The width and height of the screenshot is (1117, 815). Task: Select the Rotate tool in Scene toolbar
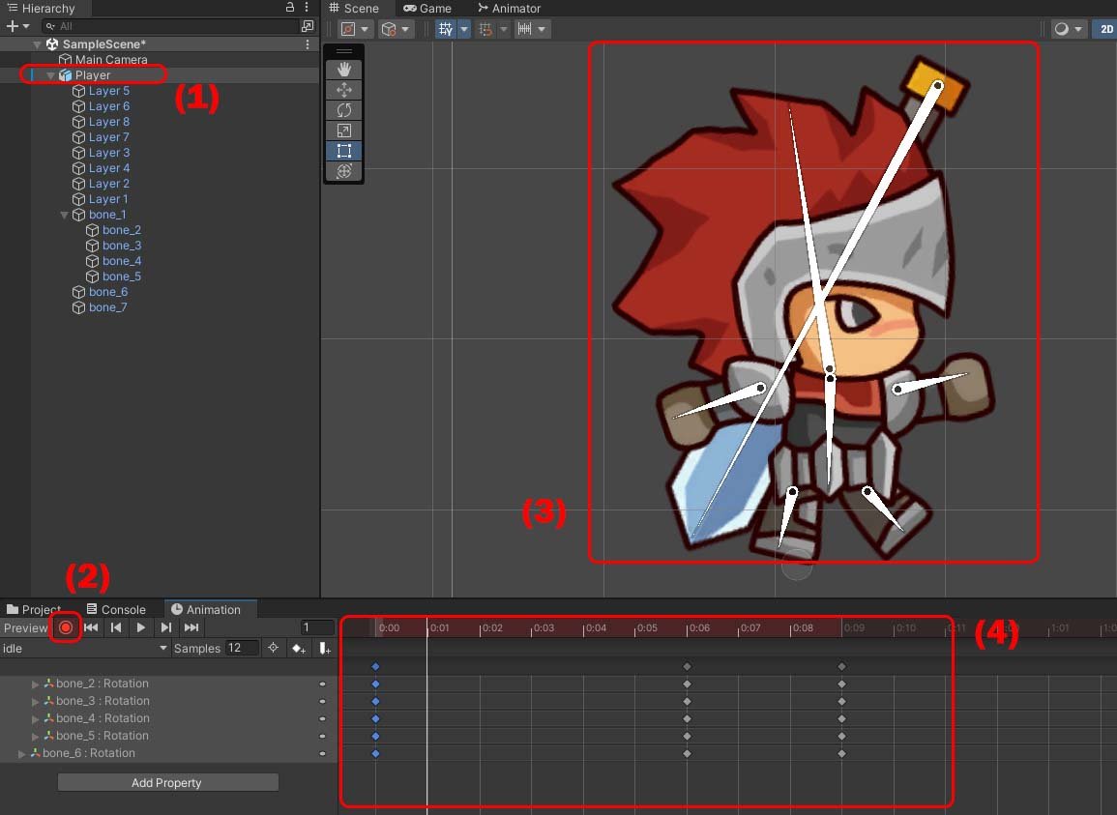(x=343, y=110)
